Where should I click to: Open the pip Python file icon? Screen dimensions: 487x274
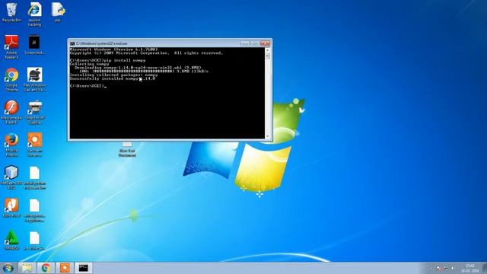(58, 12)
